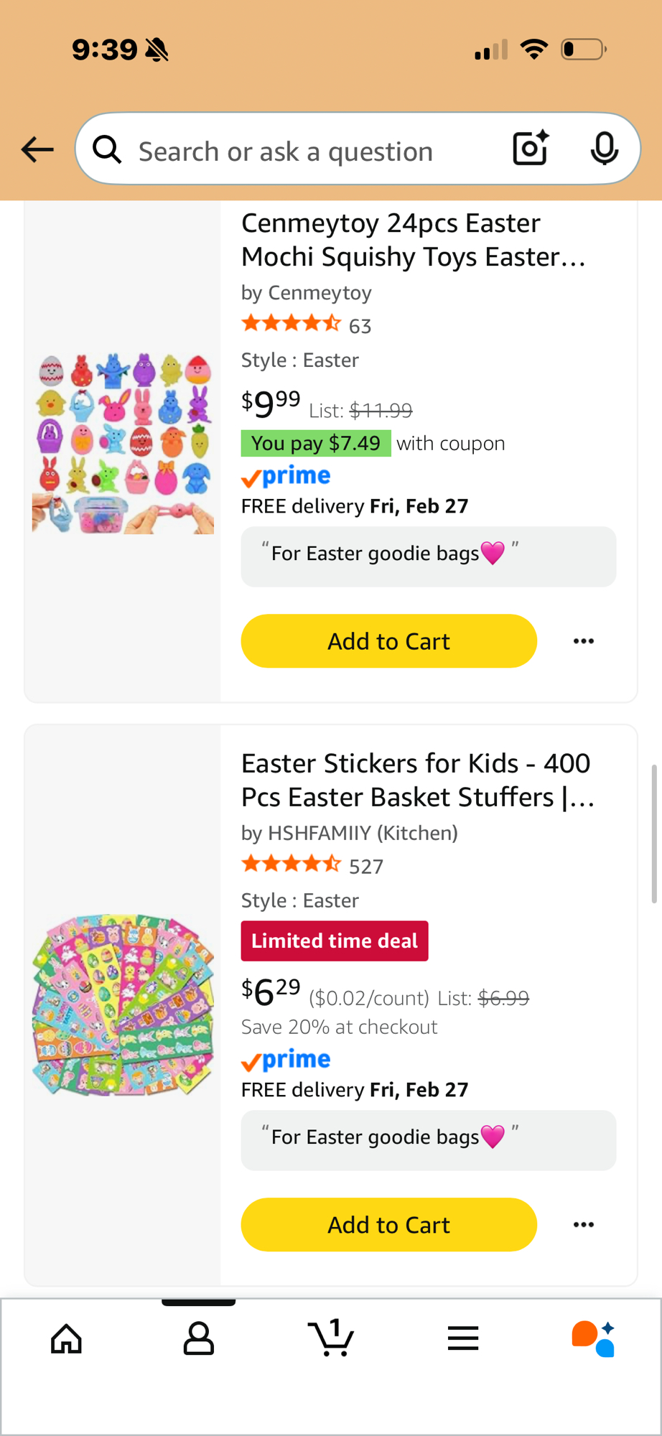The height and width of the screenshot is (1436, 662).
Task: Tap the microphone voice search icon
Action: coord(604,149)
